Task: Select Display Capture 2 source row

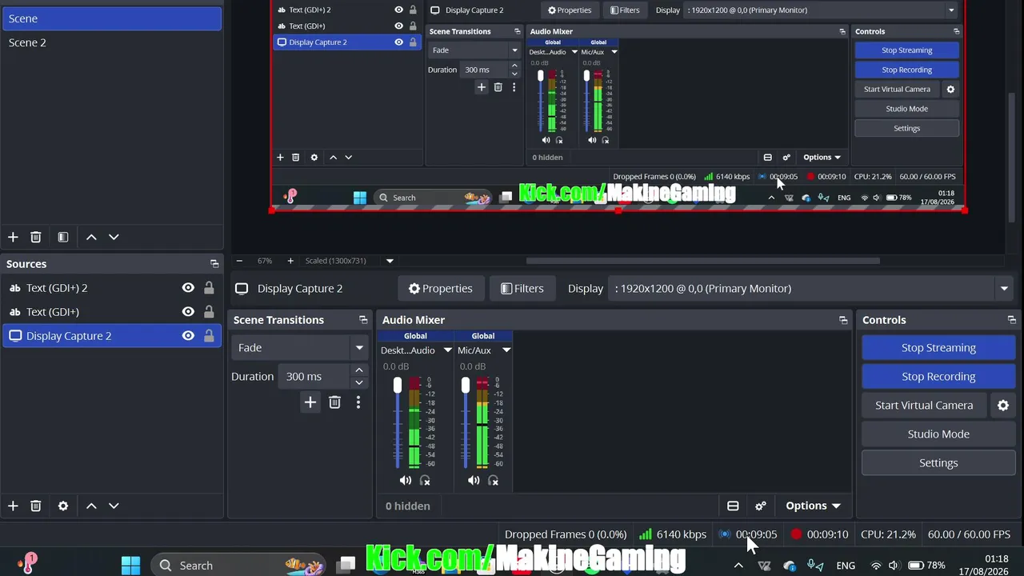Action: click(x=111, y=336)
